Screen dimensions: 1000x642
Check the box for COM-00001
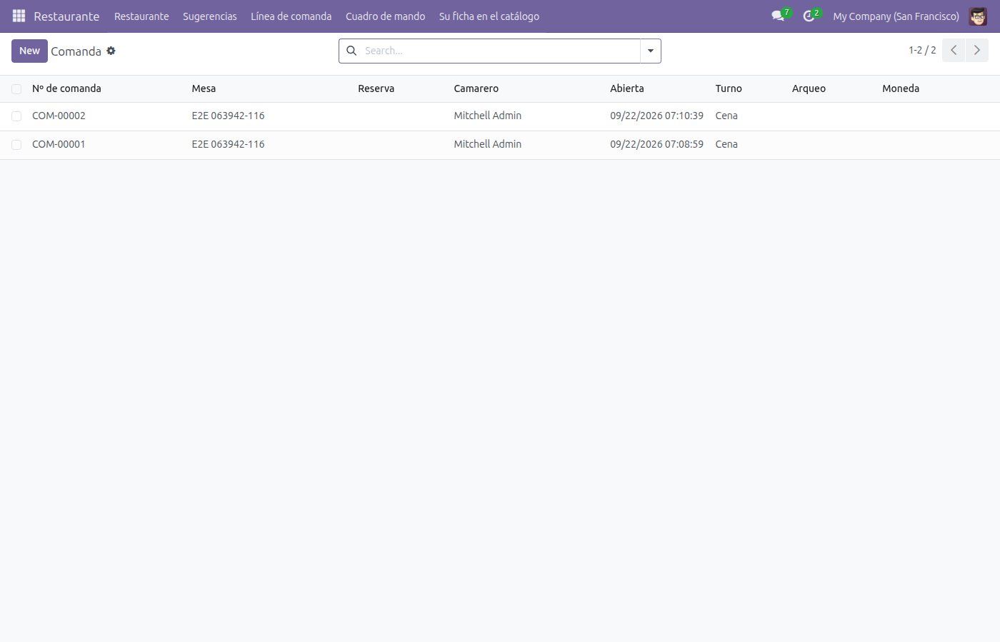click(x=16, y=145)
